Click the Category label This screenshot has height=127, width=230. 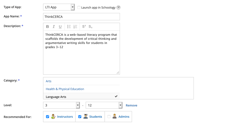click(x=10, y=80)
